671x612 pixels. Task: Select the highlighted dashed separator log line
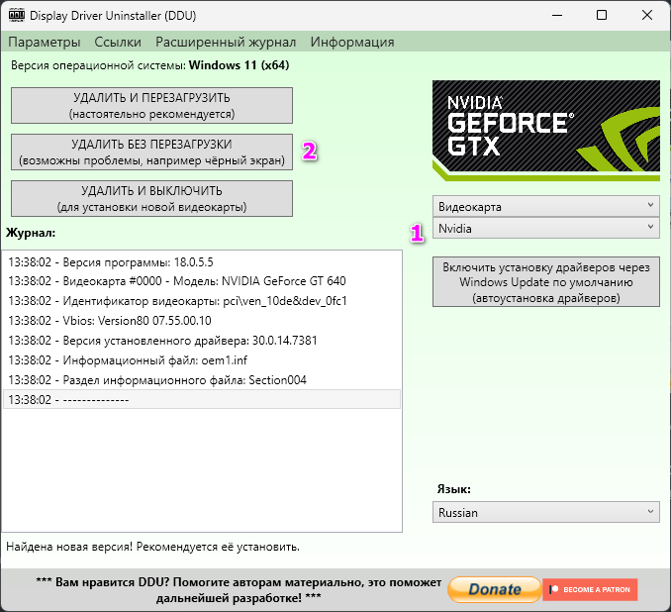coord(202,399)
